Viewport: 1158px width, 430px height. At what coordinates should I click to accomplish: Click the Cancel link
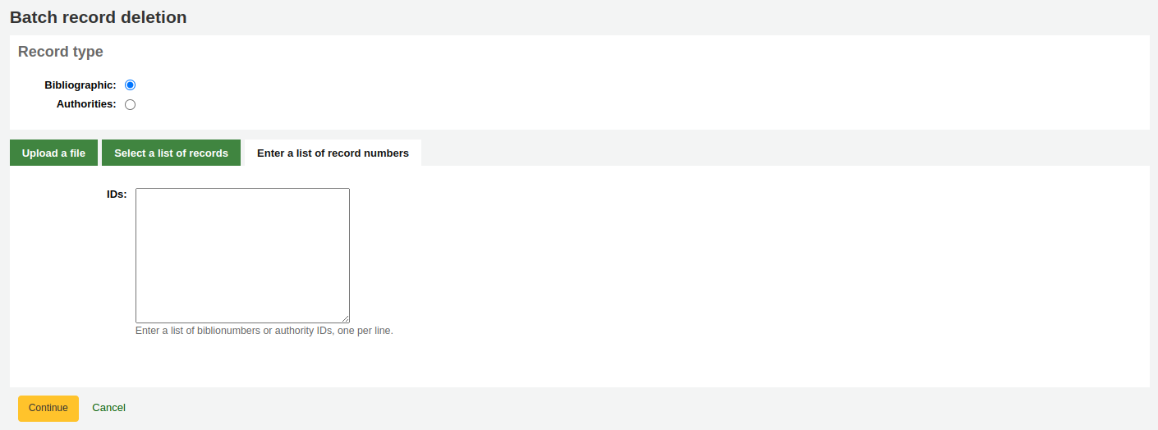click(108, 408)
